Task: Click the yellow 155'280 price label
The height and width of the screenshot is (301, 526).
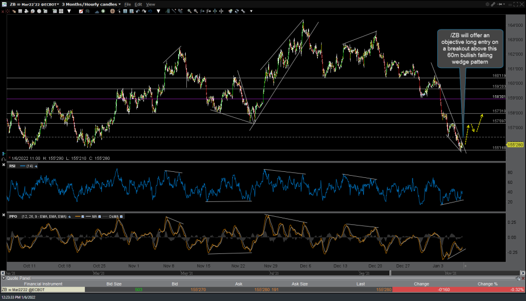Action: tap(515, 145)
